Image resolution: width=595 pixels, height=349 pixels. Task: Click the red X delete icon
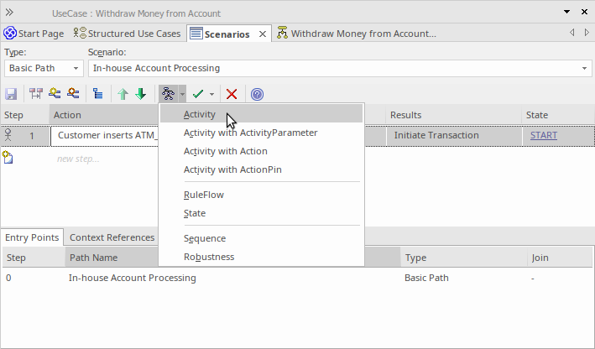(x=232, y=95)
